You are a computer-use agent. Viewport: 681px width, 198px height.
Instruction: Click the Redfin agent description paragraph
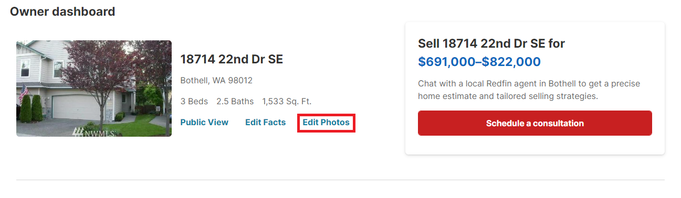pos(529,90)
